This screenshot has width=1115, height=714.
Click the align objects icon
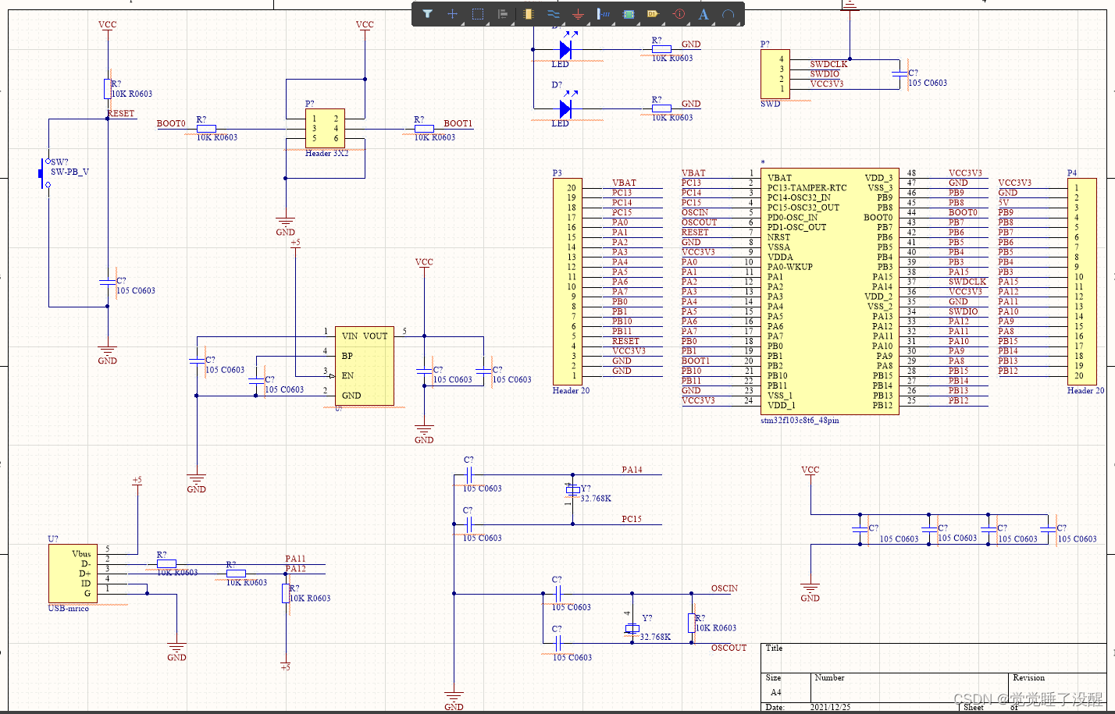pyautogui.click(x=503, y=14)
